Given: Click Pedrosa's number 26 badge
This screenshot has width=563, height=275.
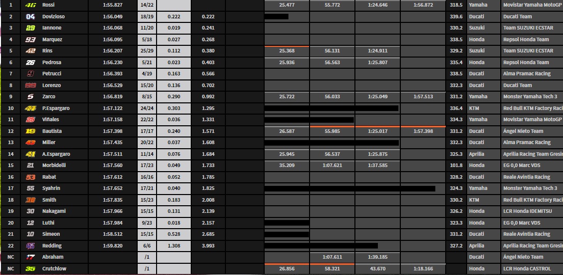Looking at the screenshot, I should click(x=30, y=63).
